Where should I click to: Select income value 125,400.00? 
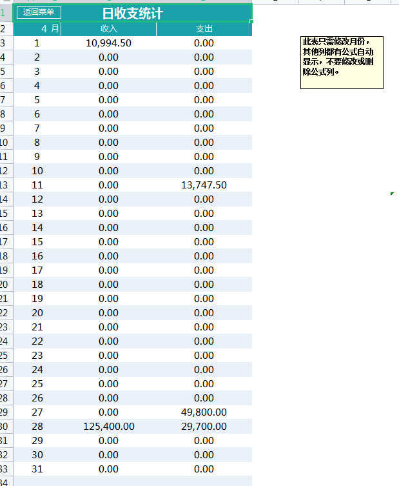[109, 427]
